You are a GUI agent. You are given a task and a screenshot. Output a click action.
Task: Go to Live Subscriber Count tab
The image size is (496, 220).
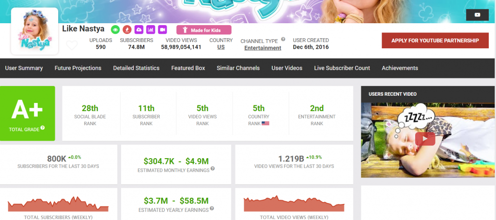[342, 68]
